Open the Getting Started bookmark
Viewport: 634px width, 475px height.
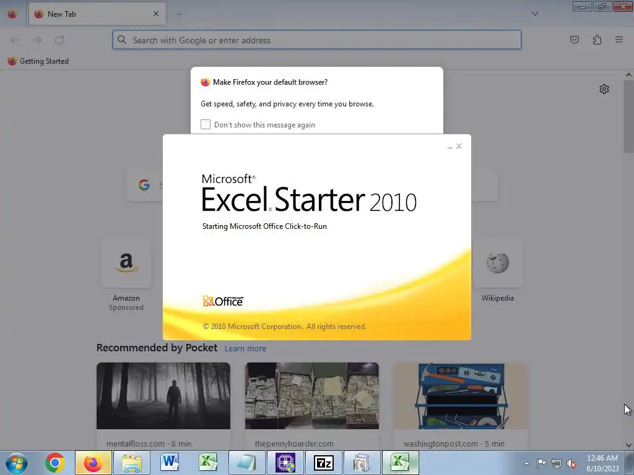(38, 61)
